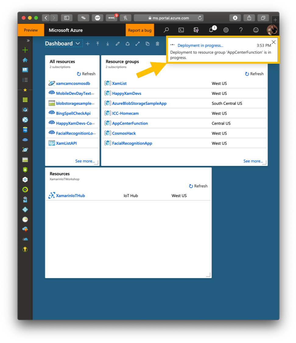Screen dimensions: 296x343
Task: Refresh the All resources tile
Action: pyautogui.click(x=86, y=74)
